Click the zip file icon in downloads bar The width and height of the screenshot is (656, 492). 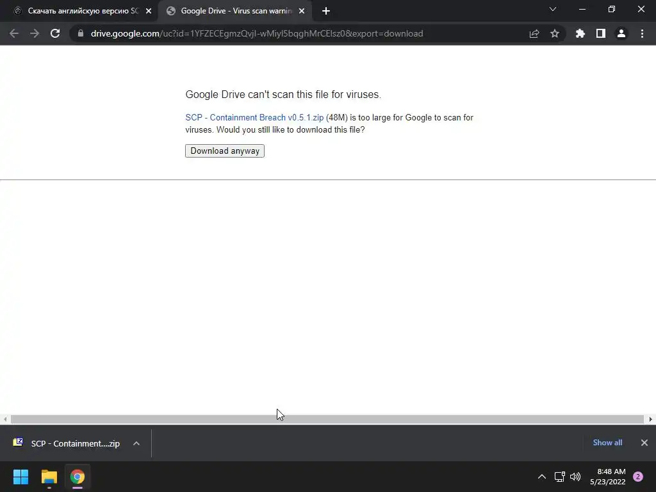(x=18, y=442)
